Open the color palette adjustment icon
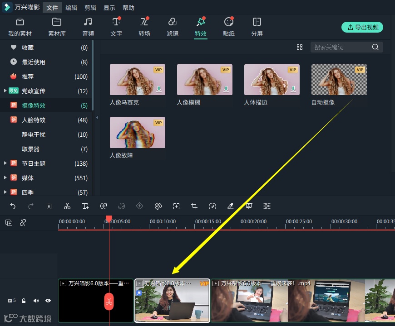The width and height of the screenshot is (395, 326). tap(158, 206)
